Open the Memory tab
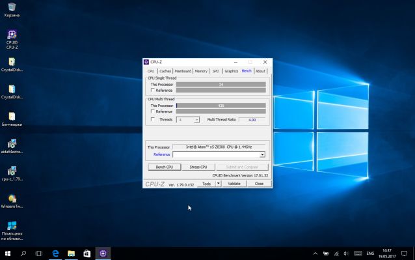 coord(201,71)
